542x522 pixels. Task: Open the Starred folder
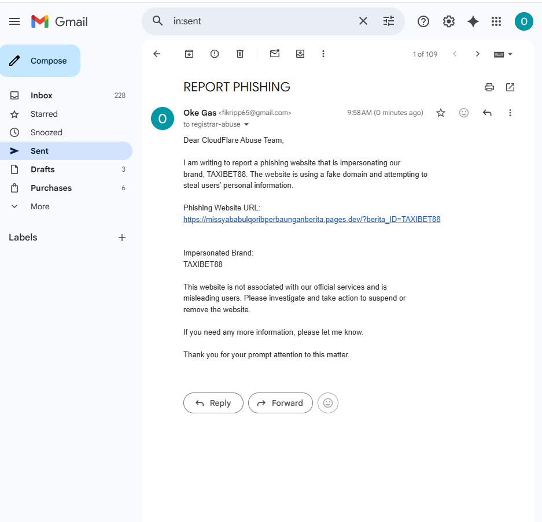66,114
